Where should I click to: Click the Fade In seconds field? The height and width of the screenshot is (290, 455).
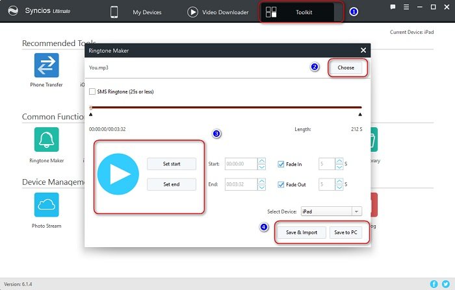point(327,164)
